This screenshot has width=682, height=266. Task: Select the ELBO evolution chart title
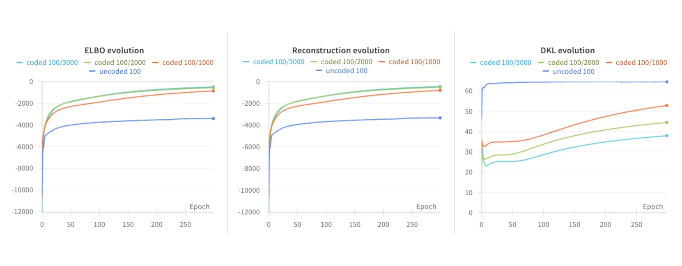click(x=114, y=50)
